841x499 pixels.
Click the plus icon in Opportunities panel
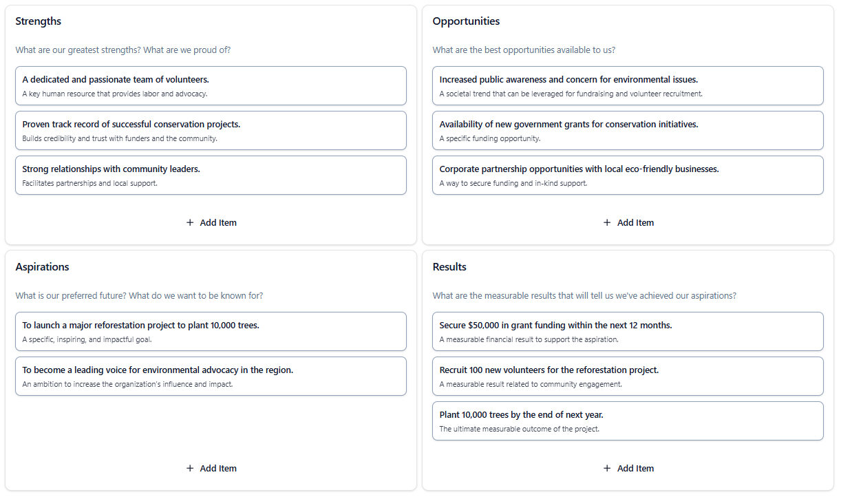pos(607,223)
